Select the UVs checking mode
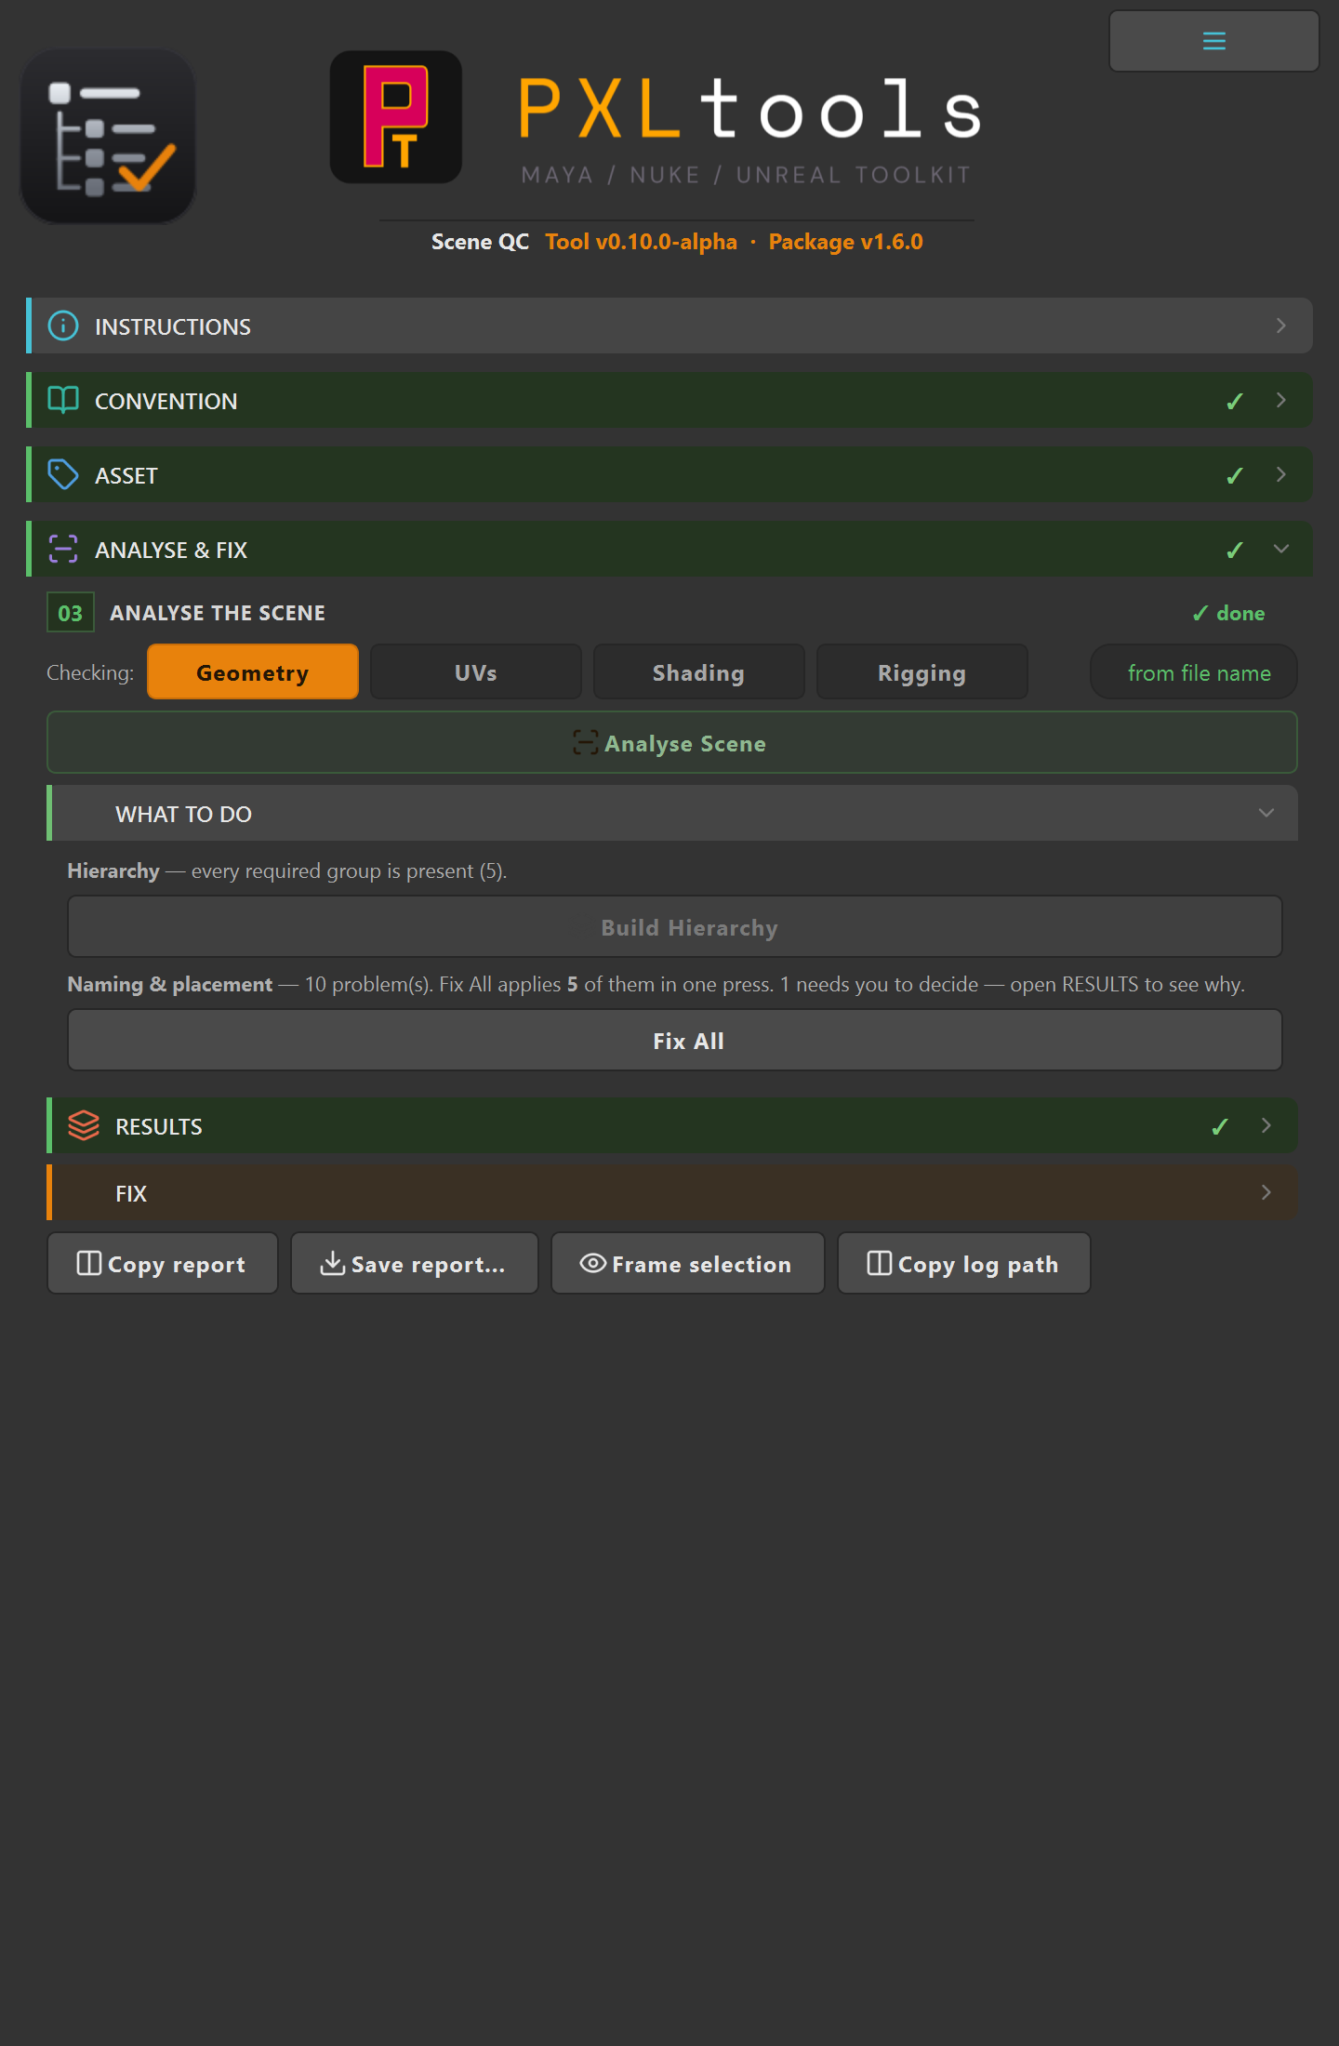Screen dimensions: 1339x2046 pos(476,672)
